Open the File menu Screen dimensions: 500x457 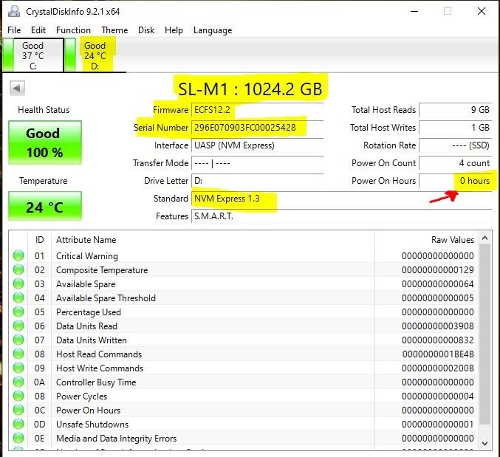click(x=14, y=30)
